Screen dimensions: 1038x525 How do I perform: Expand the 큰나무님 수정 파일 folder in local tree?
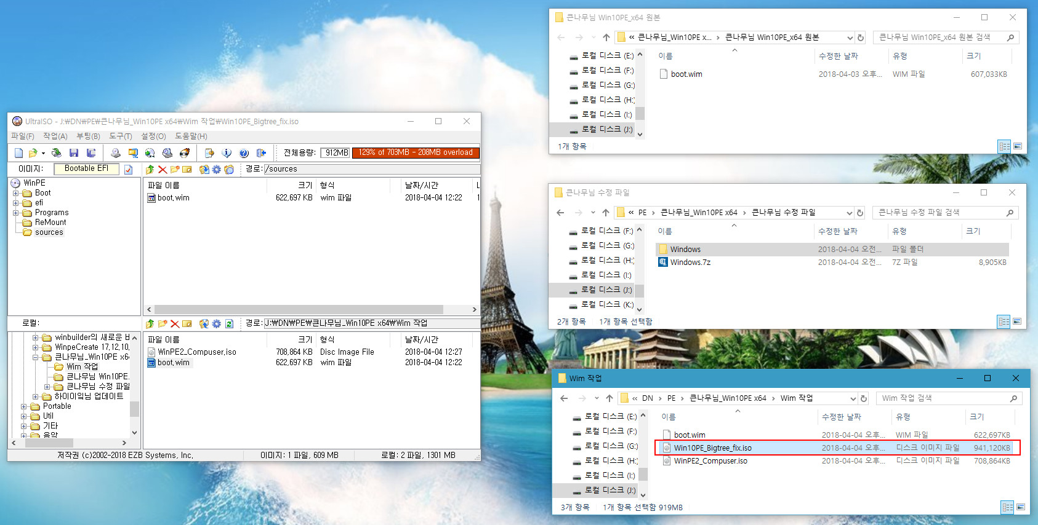(x=47, y=387)
